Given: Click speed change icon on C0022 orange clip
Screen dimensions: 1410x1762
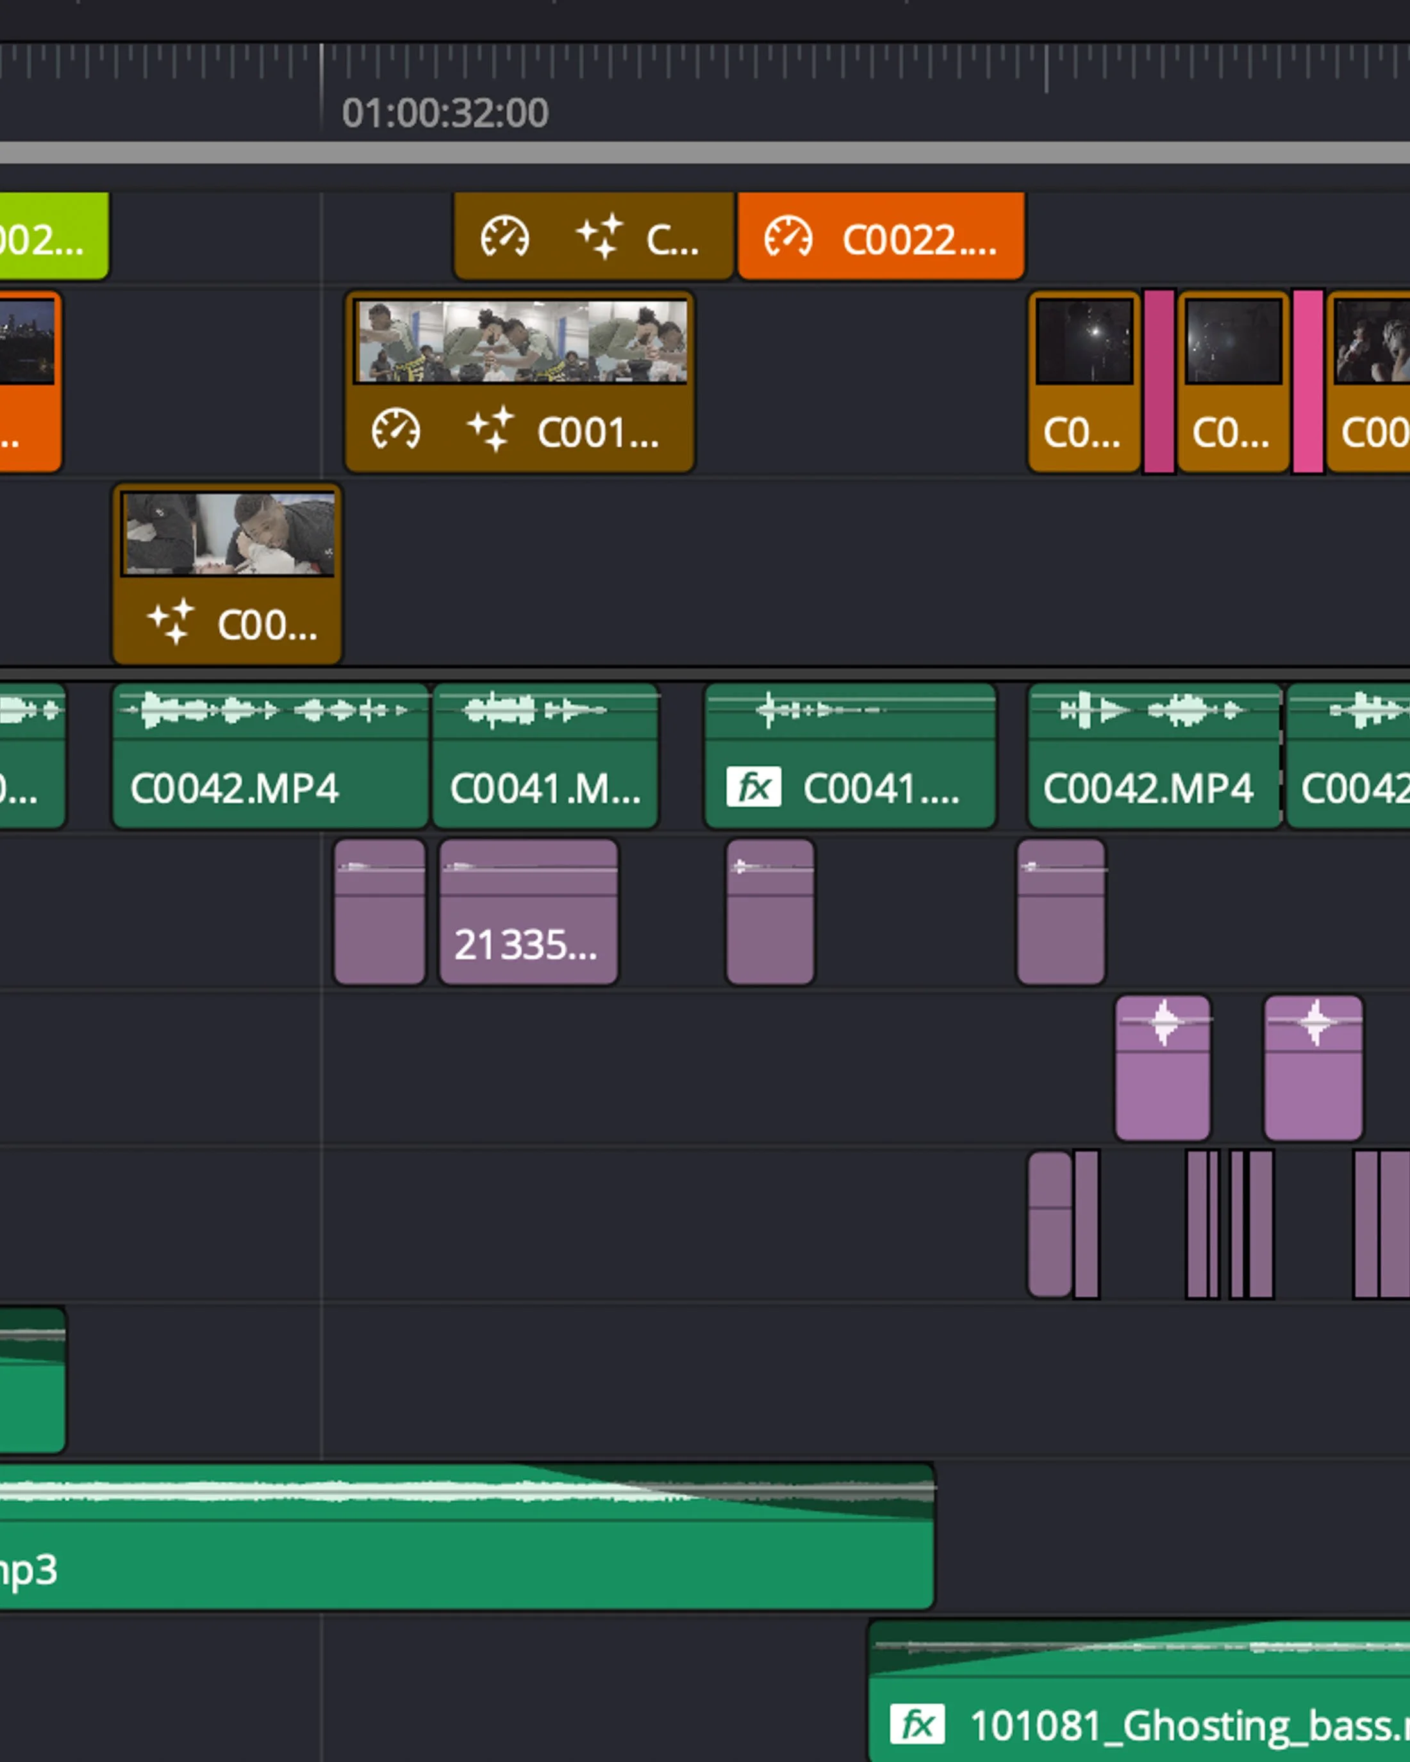Looking at the screenshot, I should tap(788, 238).
